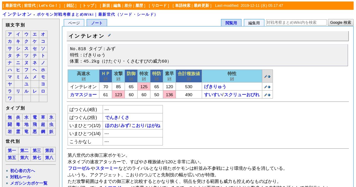Open すいすい ability link

(213, 95)
